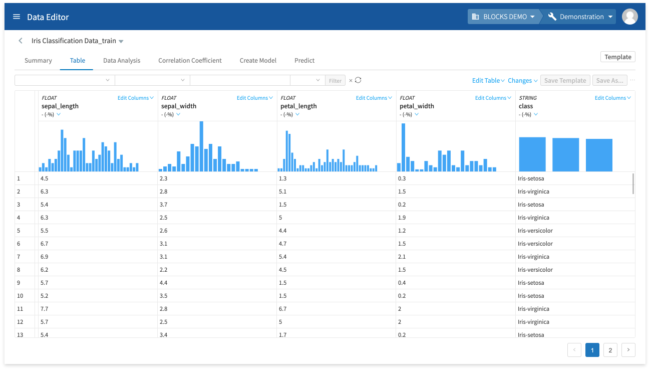Click the wrench icon in Demonstration
This screenshot has width=650, height=370.
(552, 17)
